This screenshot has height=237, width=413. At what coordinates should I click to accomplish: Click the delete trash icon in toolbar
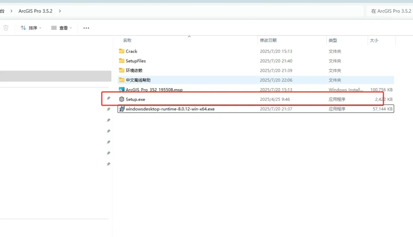pyautogui.click(x=6, y=28)
